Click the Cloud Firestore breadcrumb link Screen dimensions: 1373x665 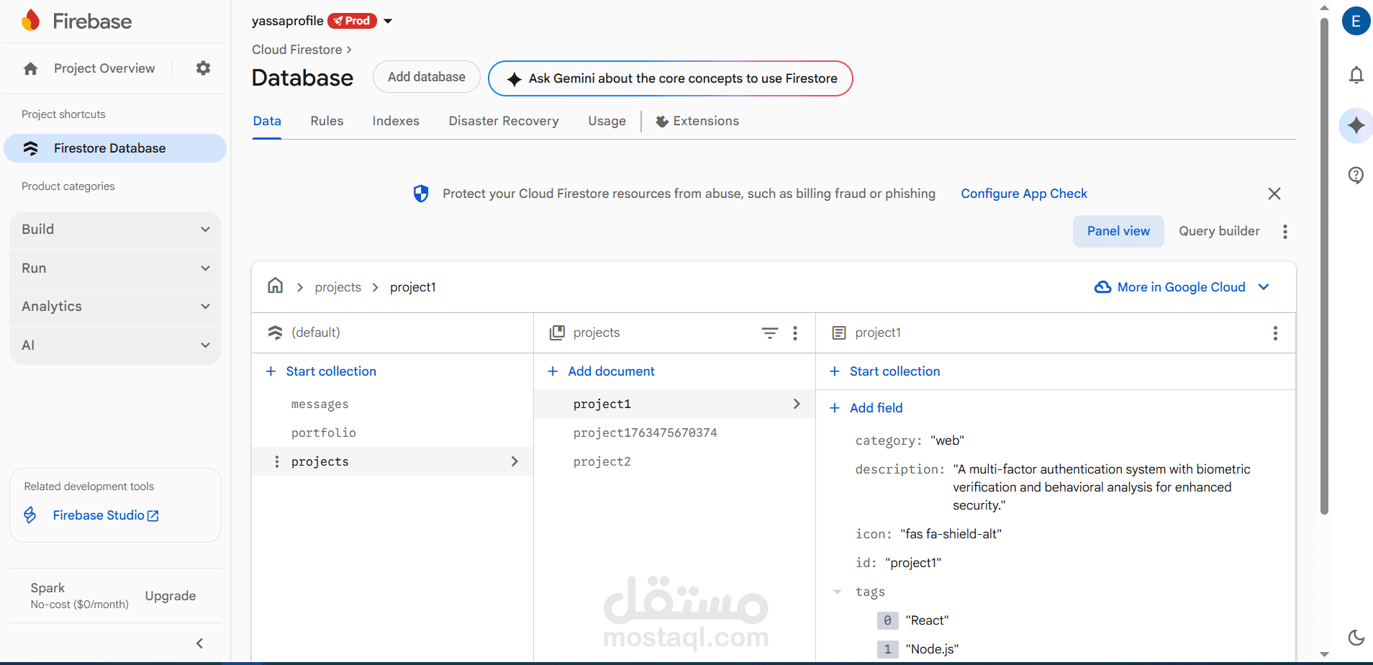pyautogui.click(x=297, y=50)
